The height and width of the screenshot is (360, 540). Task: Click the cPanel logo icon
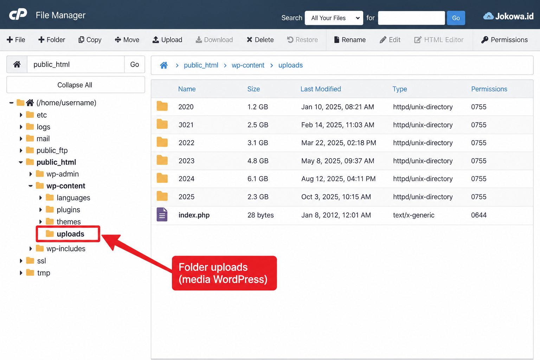tap(18, 14)
